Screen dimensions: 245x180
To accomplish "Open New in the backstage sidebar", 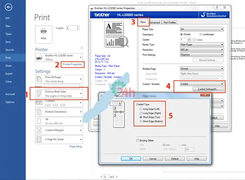I will click(x=8, y=26).
